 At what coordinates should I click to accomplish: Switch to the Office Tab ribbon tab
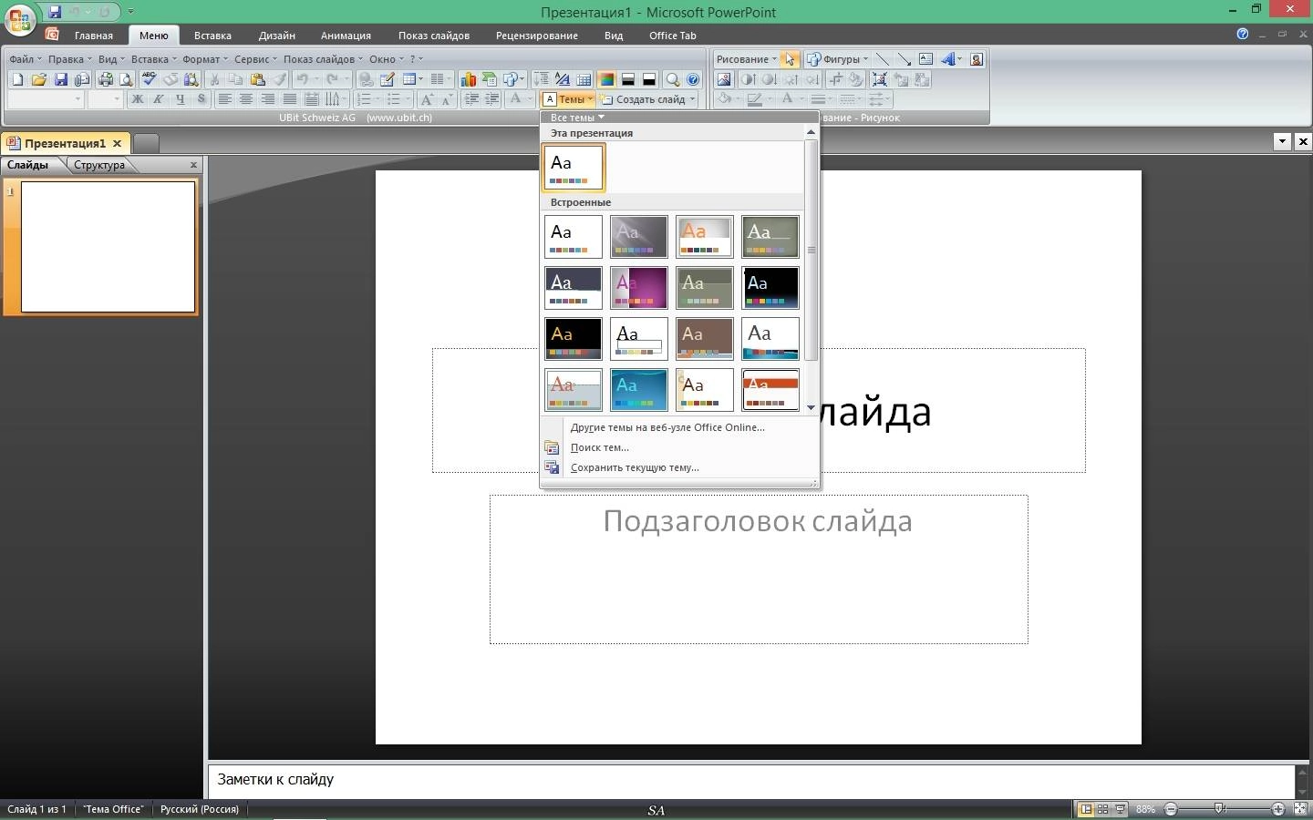pyautogui.click(x=673, y=36)
